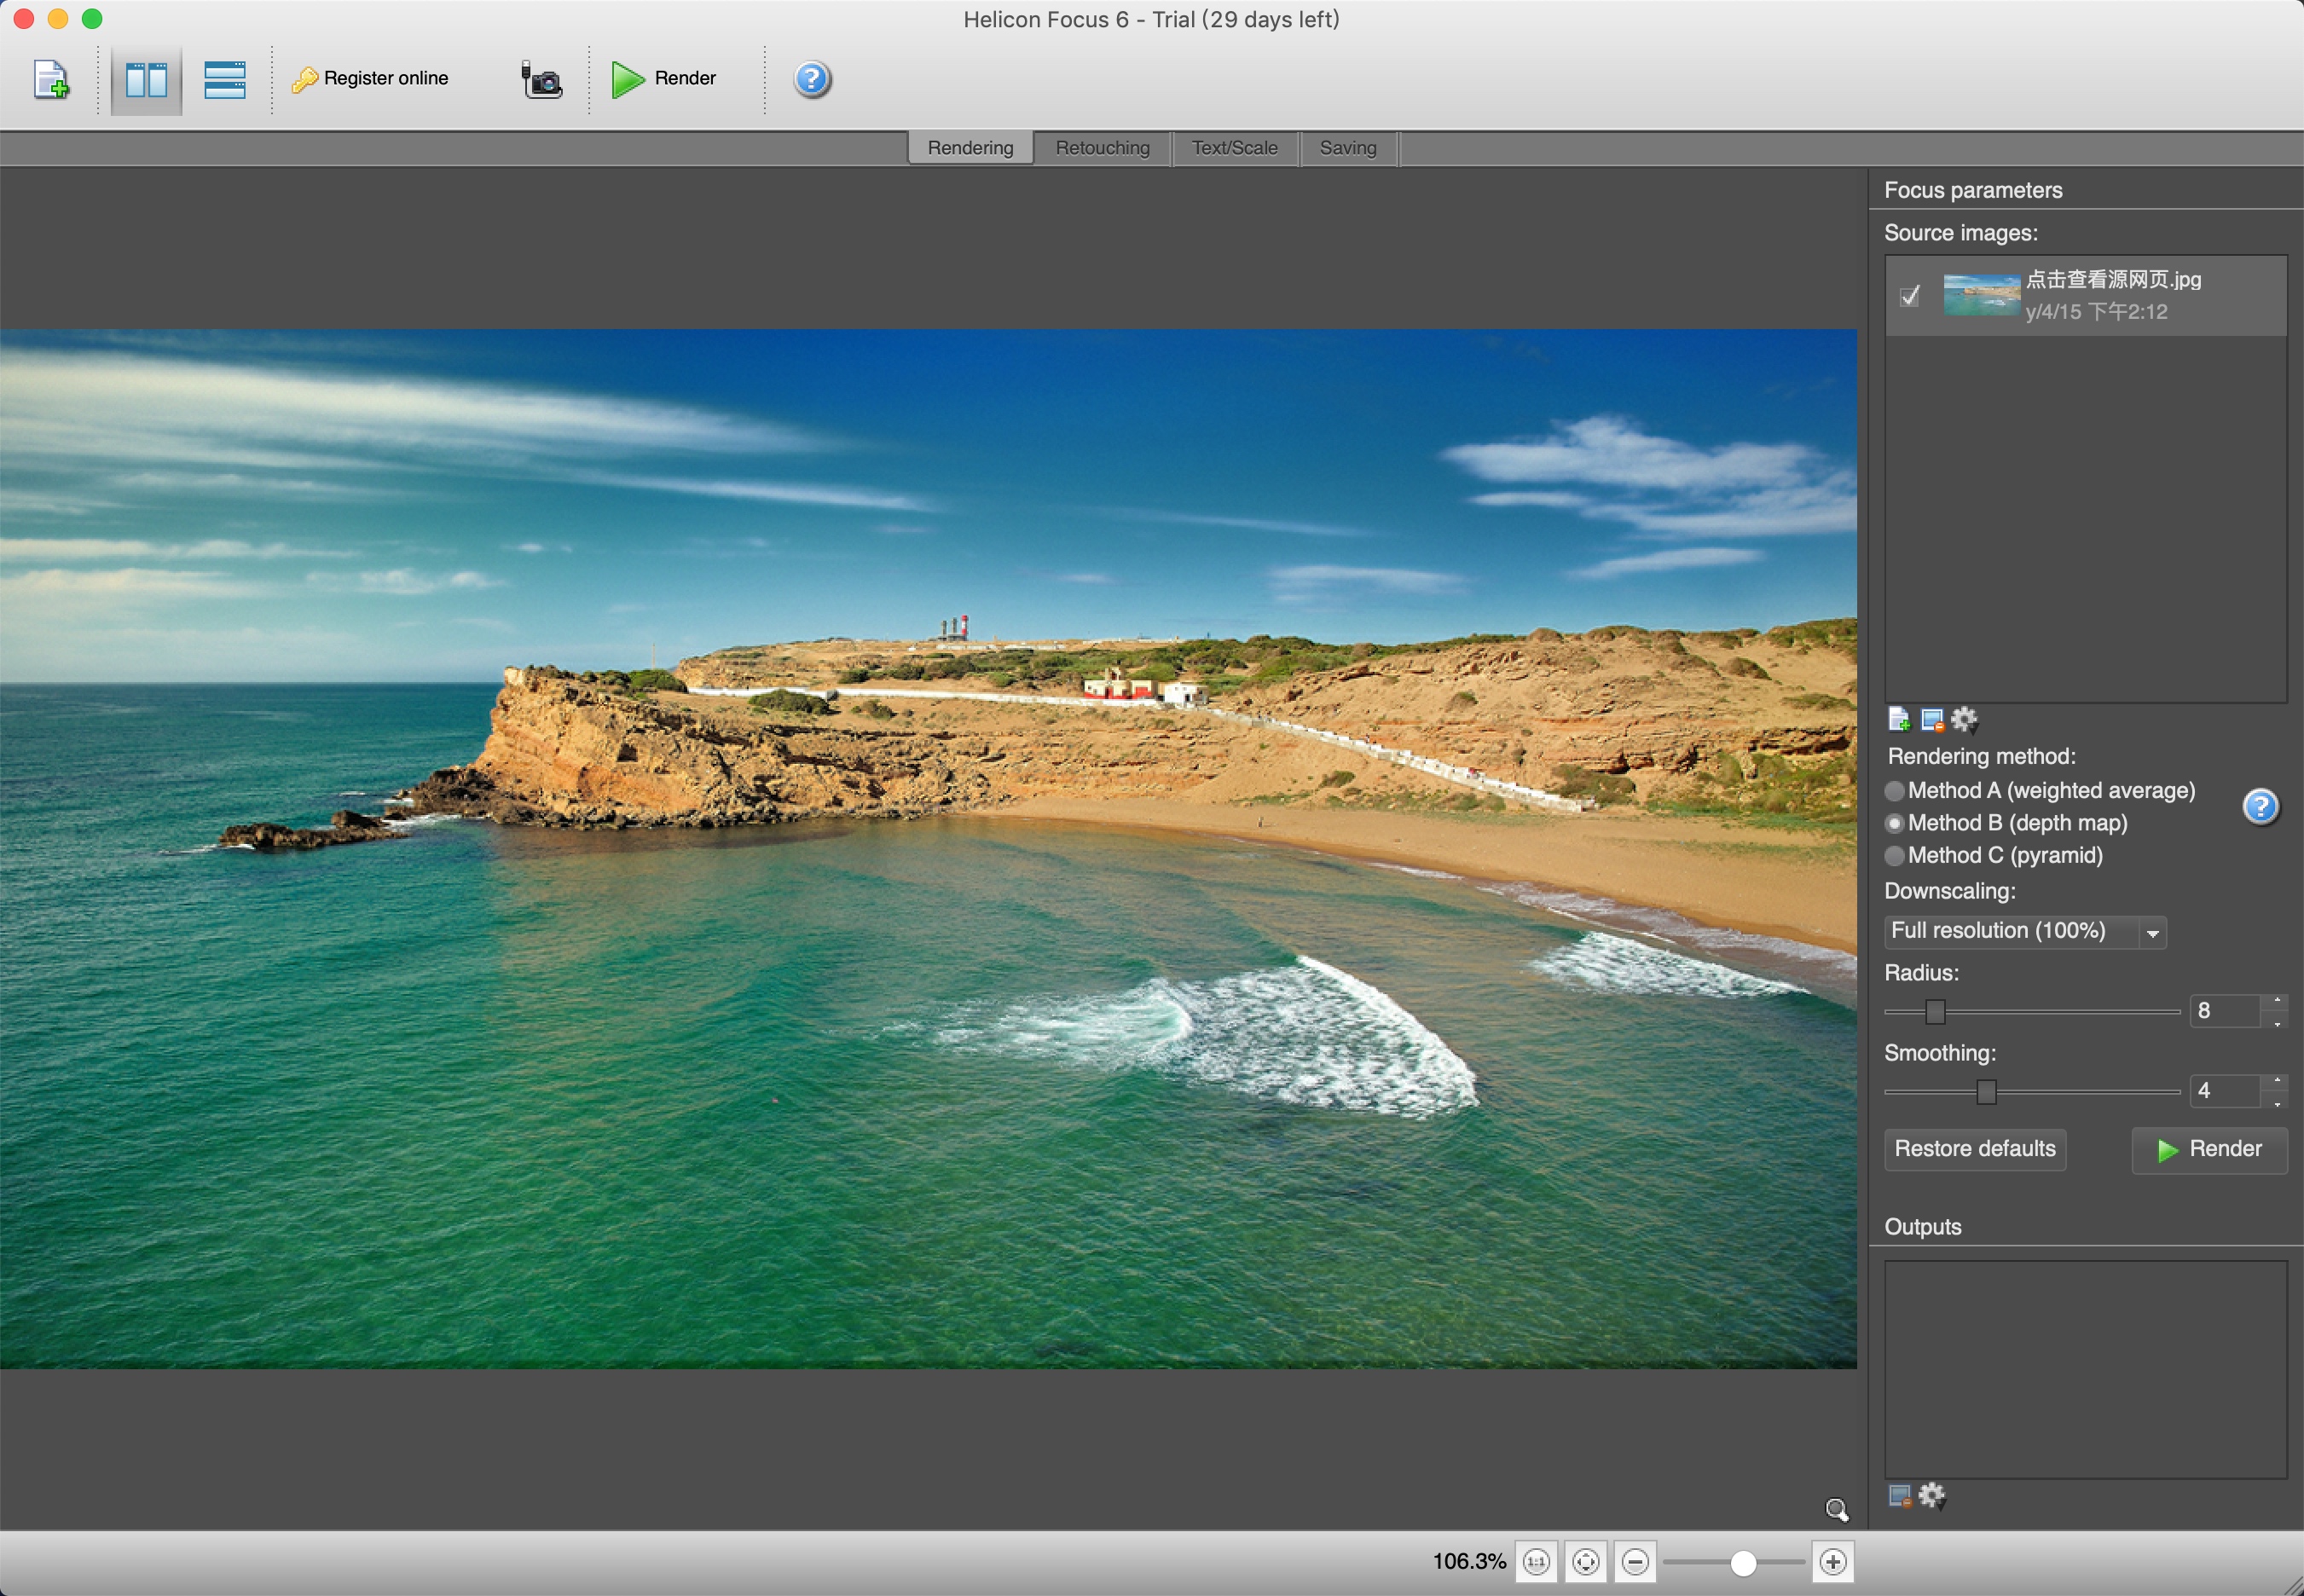Increase the Radius value with the up arrow
This screenshot has height=1596, width=2304.
tap(2277, 1001)
